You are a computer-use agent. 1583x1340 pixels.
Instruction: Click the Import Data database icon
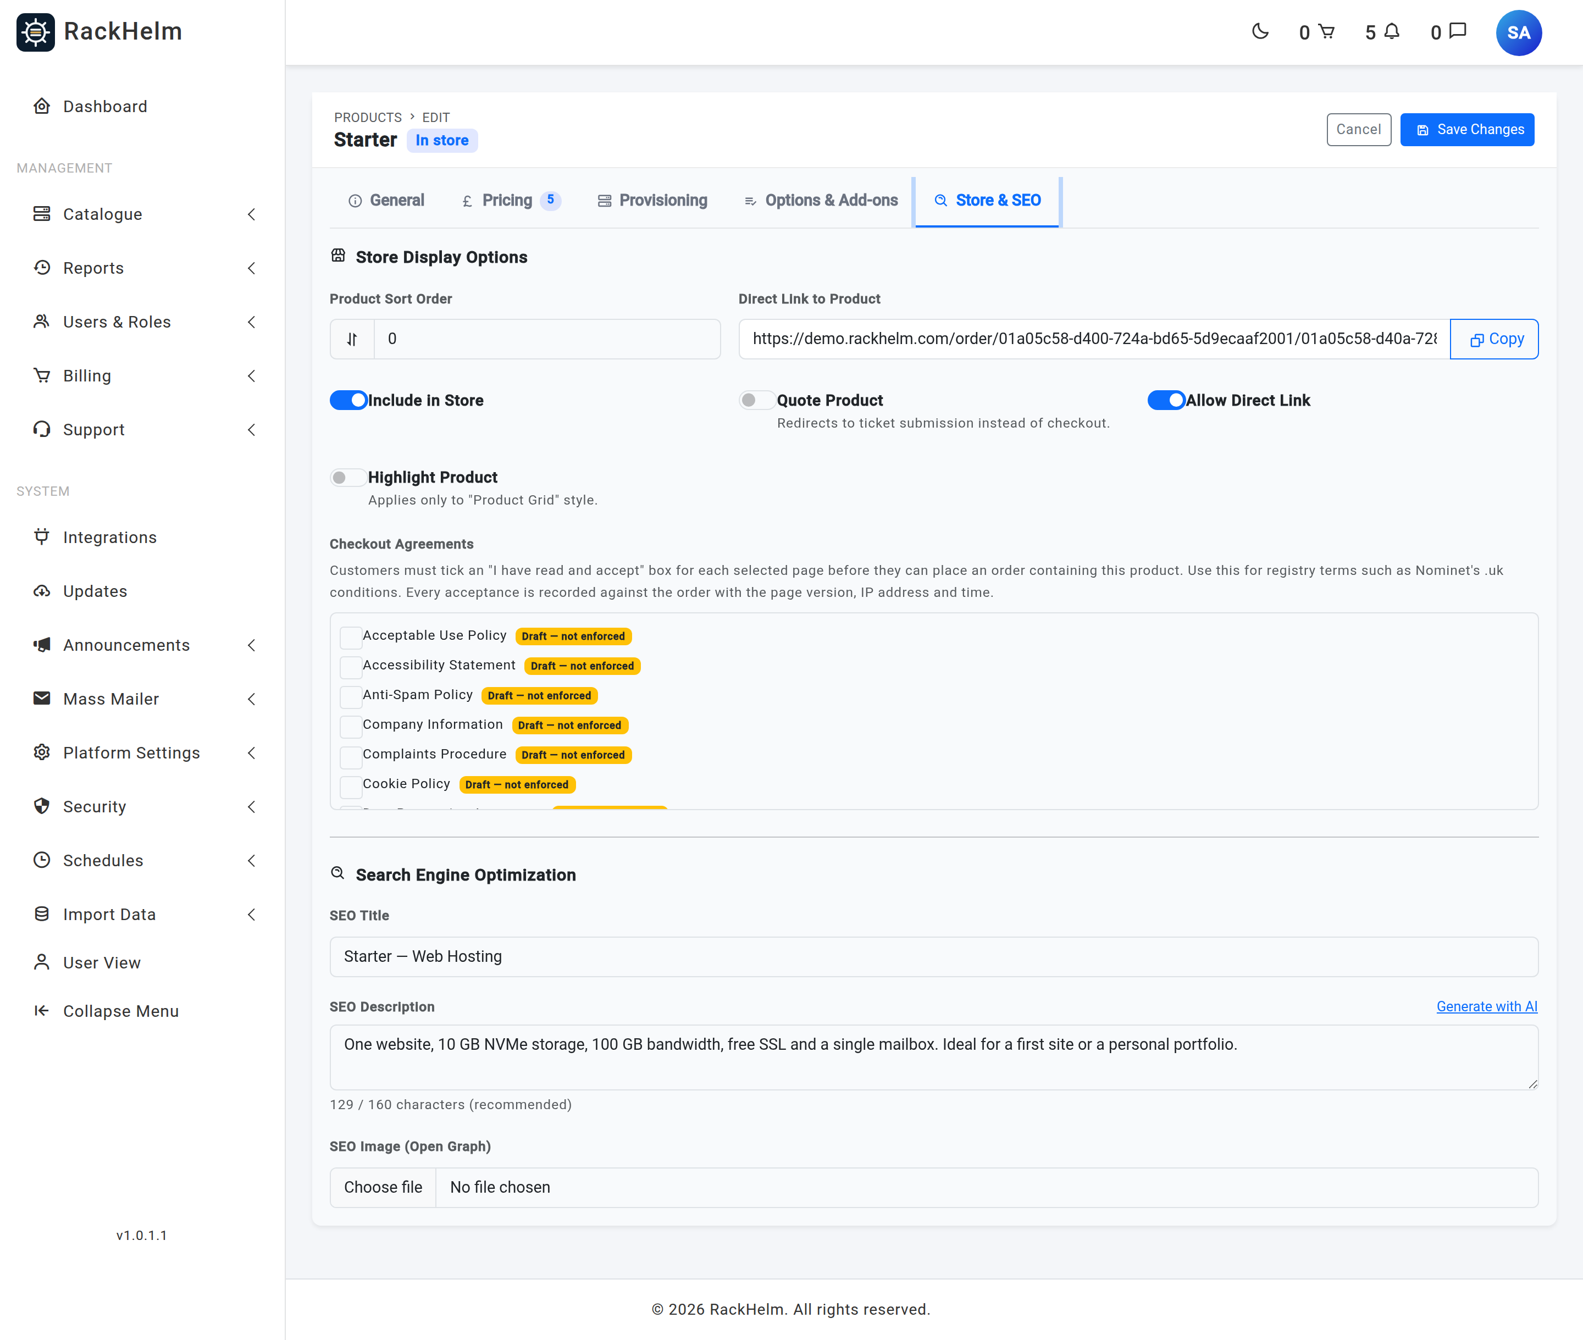tap(42, 914)
